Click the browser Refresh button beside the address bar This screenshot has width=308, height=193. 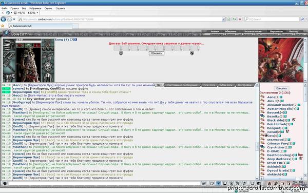pyautogui.click(x=234, y=19)
